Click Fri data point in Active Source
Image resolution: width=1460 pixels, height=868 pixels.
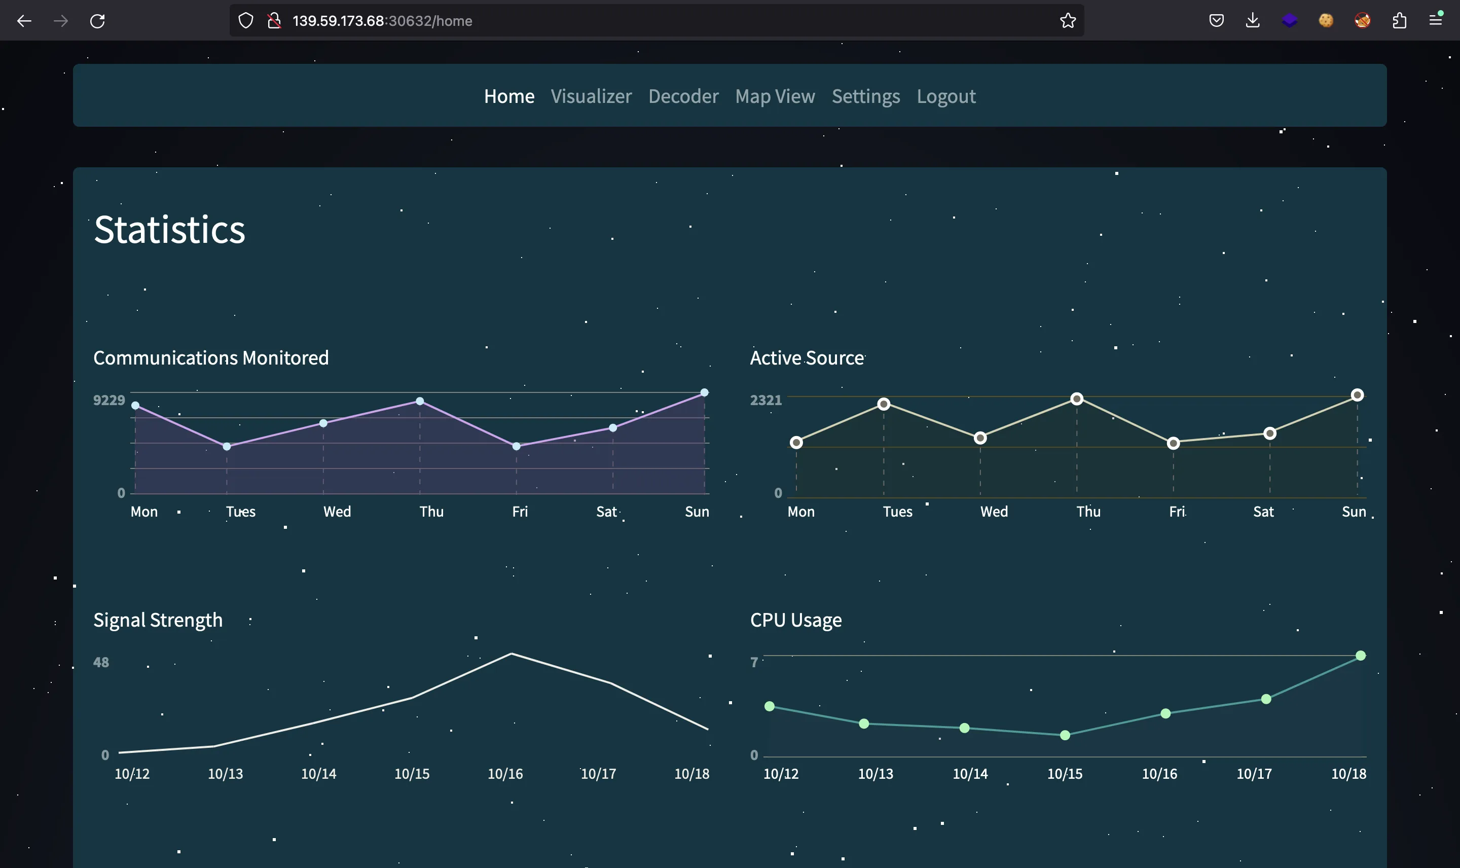pos(1173,443)
